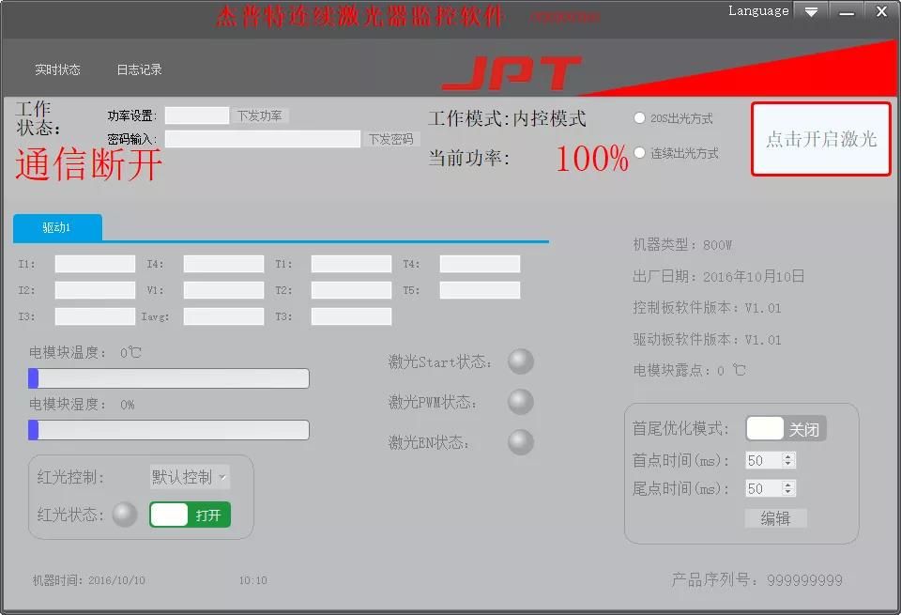The height and width of the screenshot is (615, 901).
Task: Click the 10:10 machine time value
Action: tap(253, 580)
